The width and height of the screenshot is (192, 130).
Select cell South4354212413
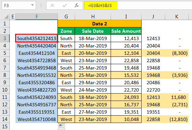pos(37,38)
